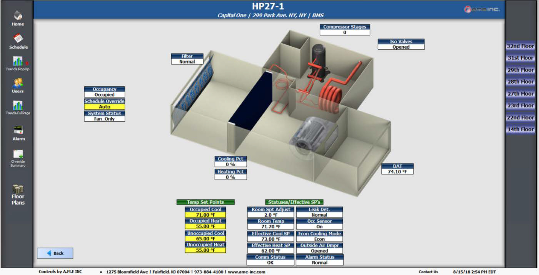Viewport: 539px width, 275px height.
Task: Click the Contact Us link
Action: 428,272
